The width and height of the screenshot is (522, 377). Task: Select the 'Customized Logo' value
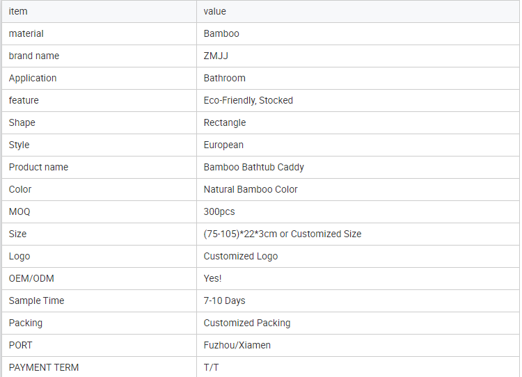pos(240,256)
